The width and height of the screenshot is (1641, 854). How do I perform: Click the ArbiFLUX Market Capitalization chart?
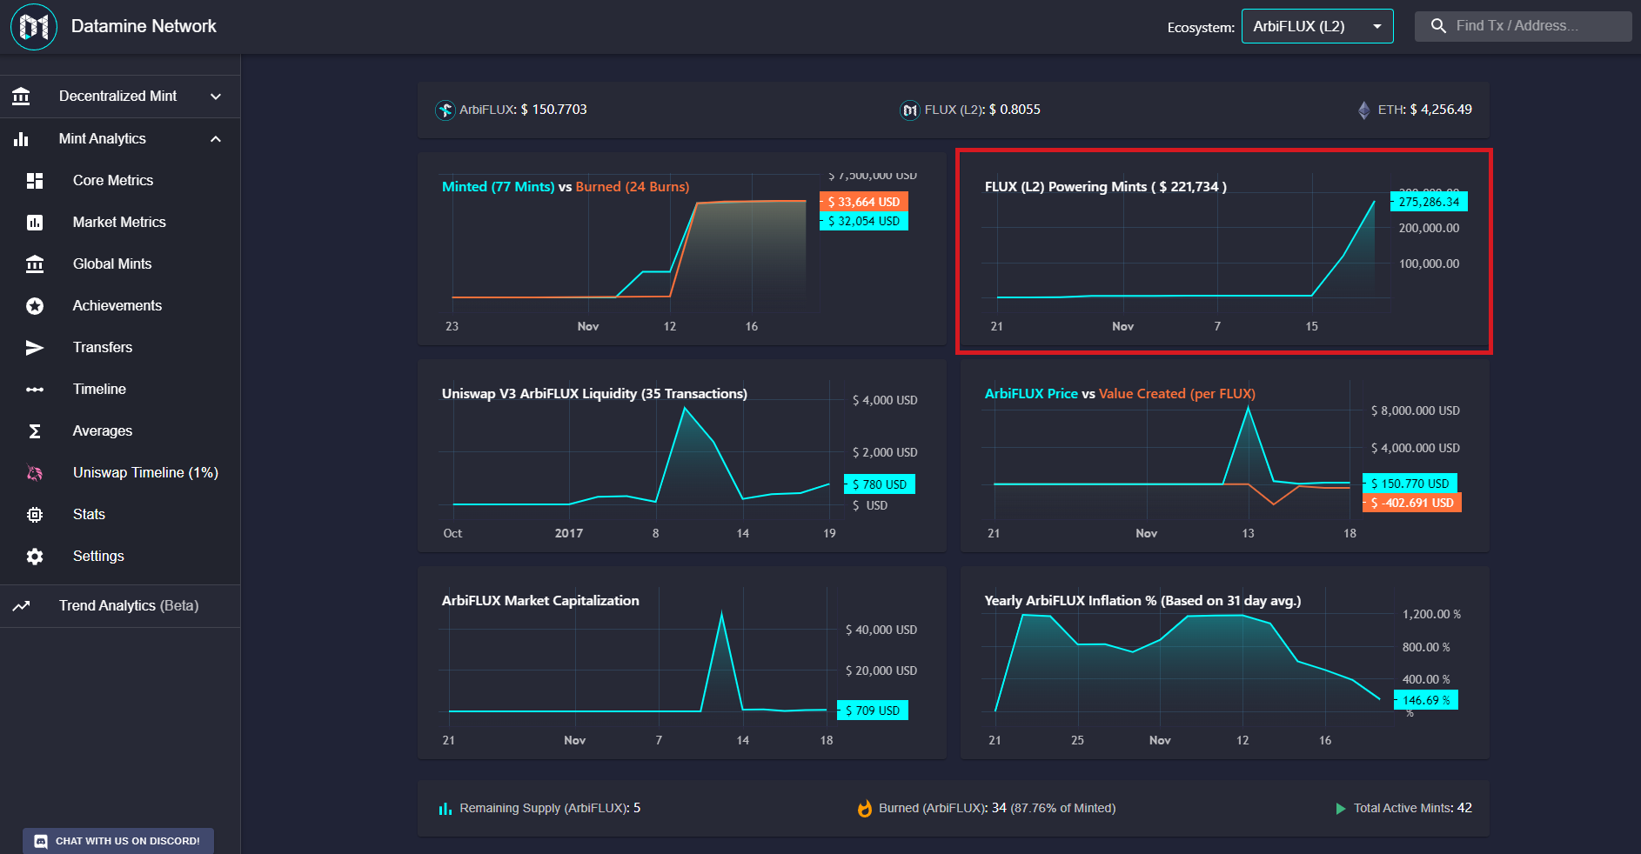tap(682, 663)
